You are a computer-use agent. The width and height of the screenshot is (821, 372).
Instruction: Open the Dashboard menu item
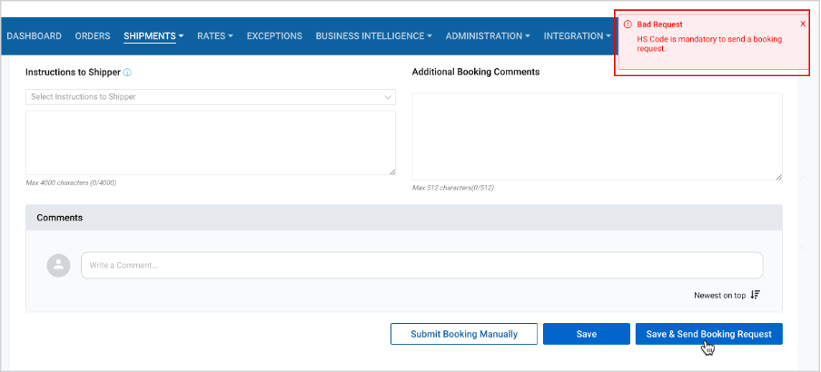click(x=34, y=36)
